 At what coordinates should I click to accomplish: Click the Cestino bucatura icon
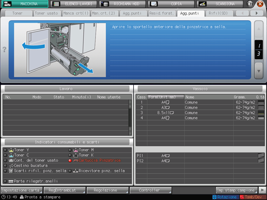[x=11, y=165]
